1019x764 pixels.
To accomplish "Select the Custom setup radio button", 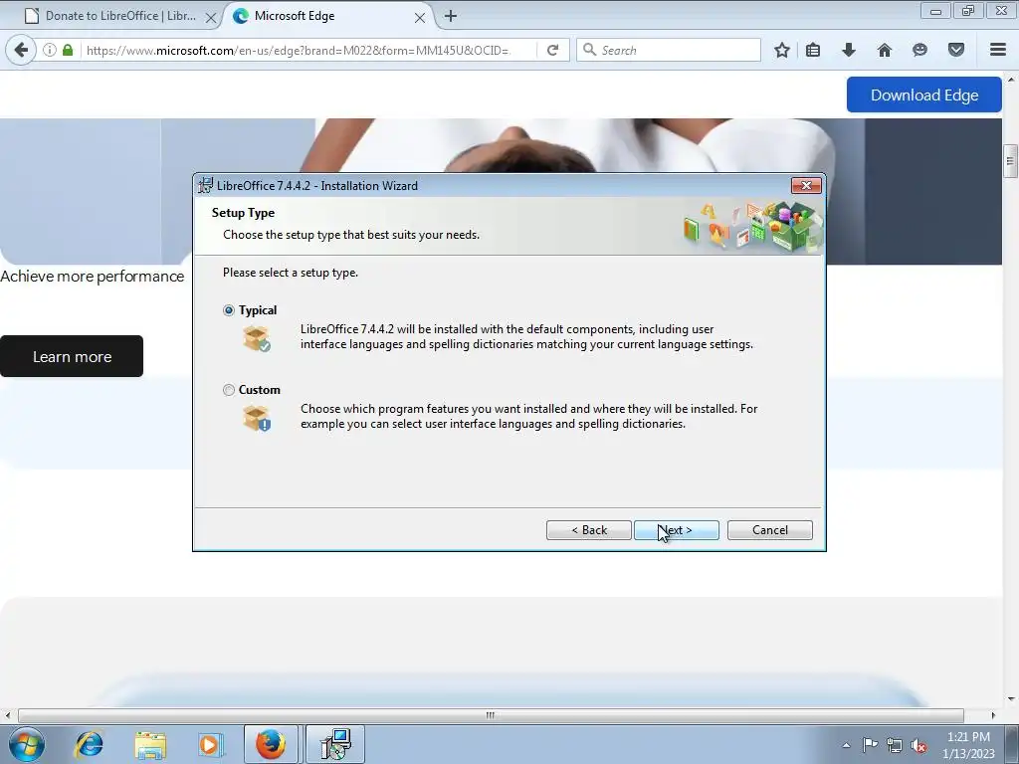I will [x=229, y=390].
